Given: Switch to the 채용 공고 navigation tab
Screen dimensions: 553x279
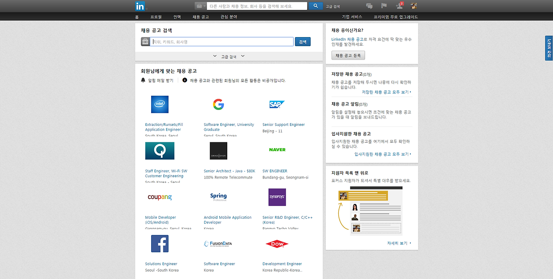Looking at the screenshot, I should (x=200, y=16).
